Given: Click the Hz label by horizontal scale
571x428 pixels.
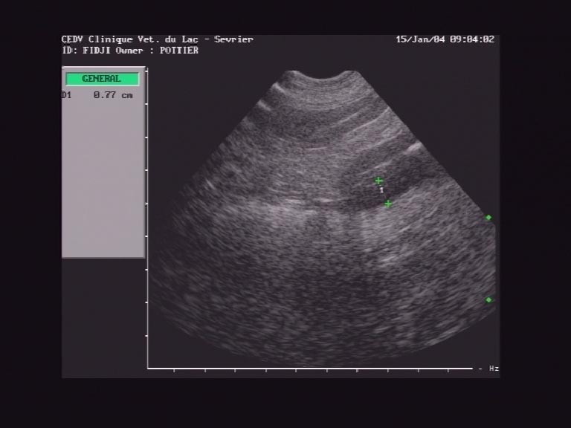Looking at the screenshot, I should (x=494, y=369).
